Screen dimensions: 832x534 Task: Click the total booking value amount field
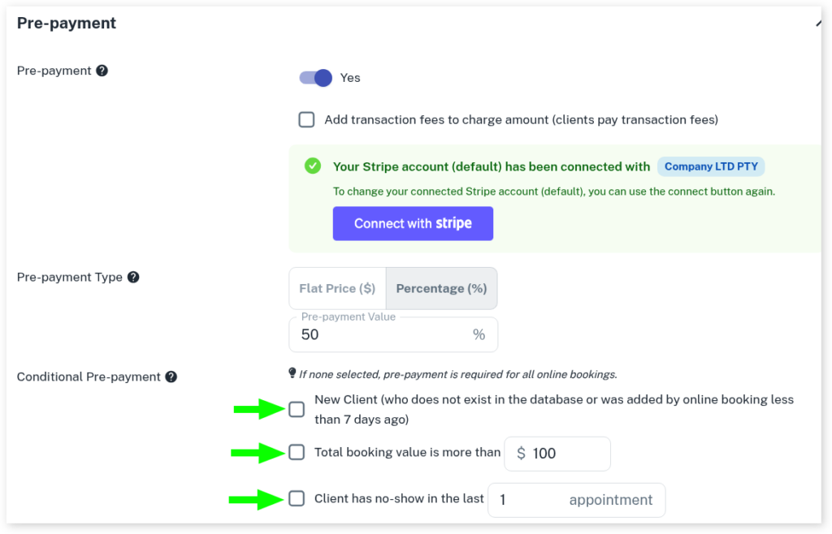click(x=566, y=454)
